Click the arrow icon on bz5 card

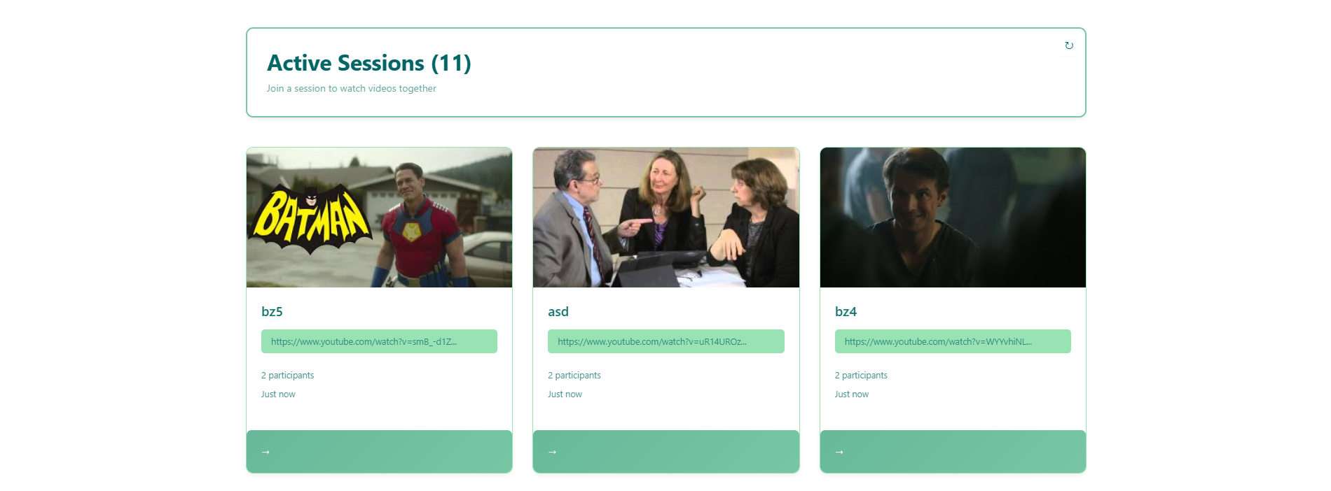click(265, 452)
